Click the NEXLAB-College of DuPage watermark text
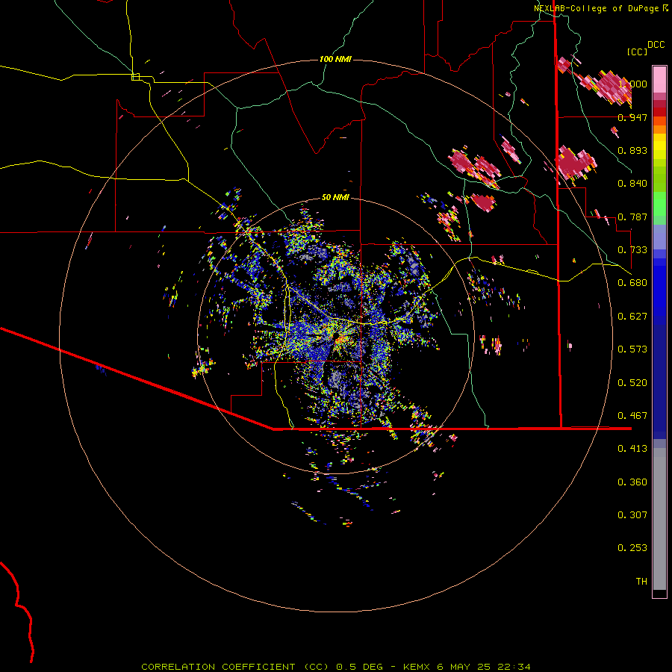The height and width of the screenshot is (672, 672). [x=596, y=8]
